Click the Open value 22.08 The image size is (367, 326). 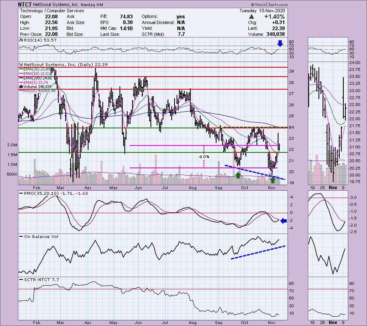51,17
